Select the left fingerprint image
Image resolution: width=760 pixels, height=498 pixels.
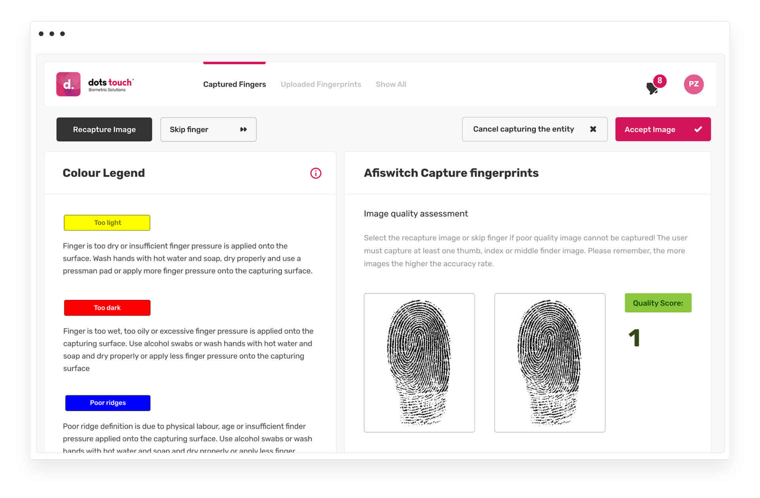[419, 362]
